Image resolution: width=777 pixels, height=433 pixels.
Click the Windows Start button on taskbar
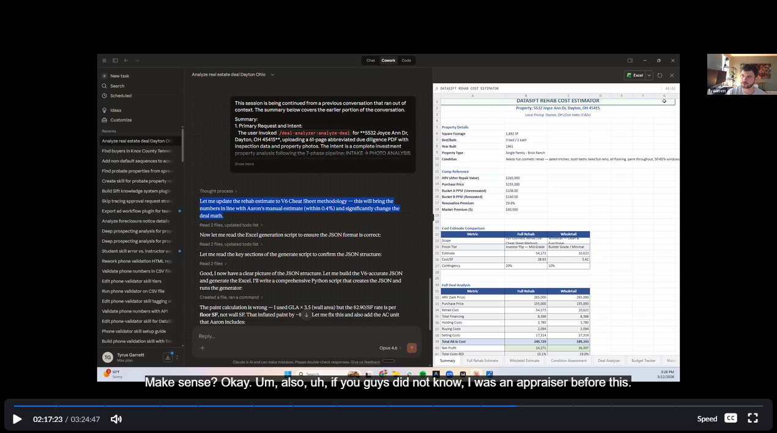click(288, 374)
